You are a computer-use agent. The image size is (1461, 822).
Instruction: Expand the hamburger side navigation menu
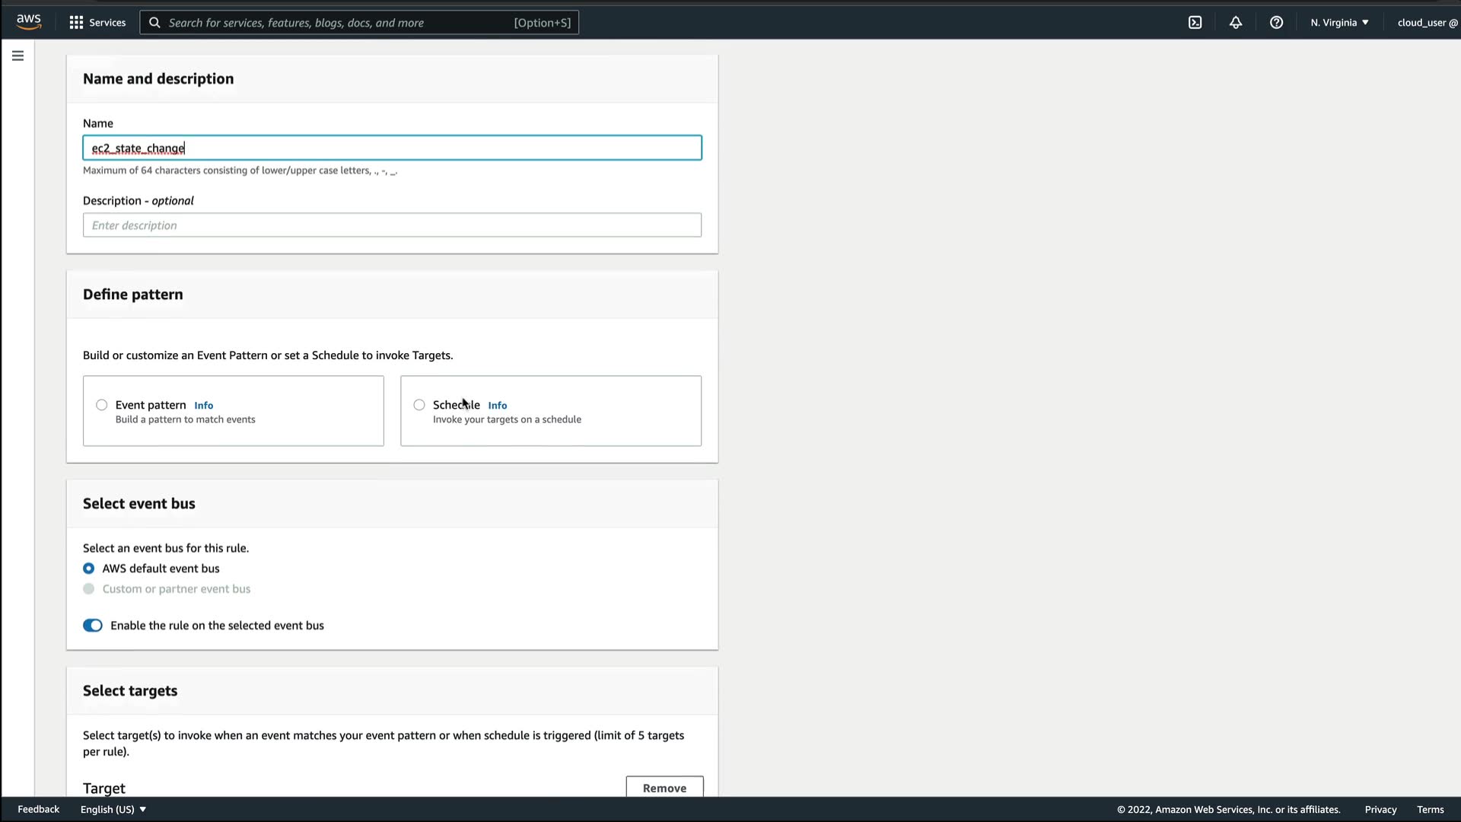[x=18, y=56]
